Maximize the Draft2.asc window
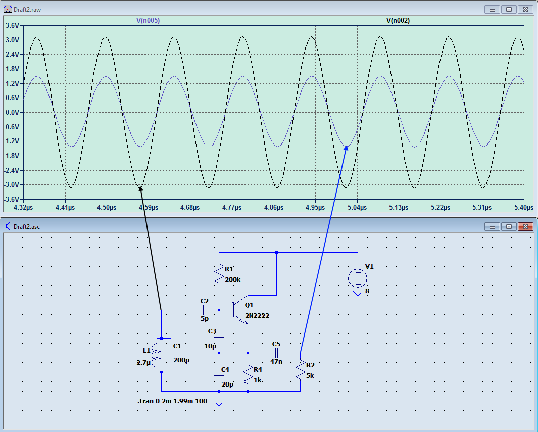Image resolution: width=538 pixels, height=432 pixels. tap(509, 226)
